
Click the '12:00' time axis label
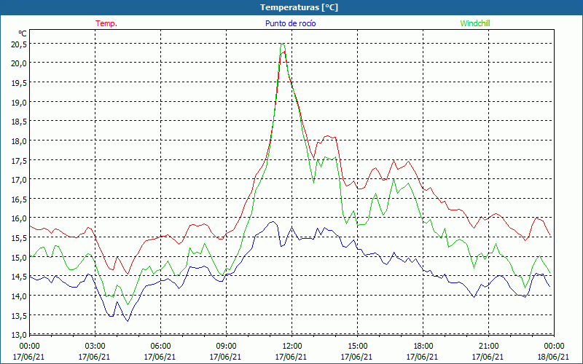click(x=291, y=346)
